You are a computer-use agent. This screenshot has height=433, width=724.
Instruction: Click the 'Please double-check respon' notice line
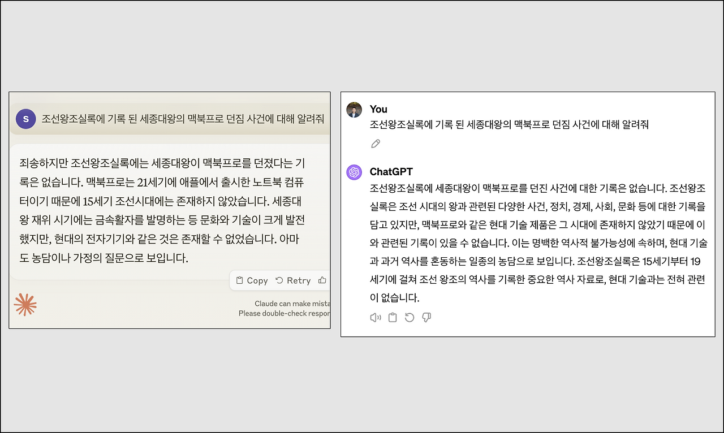(x=285, y=313)
